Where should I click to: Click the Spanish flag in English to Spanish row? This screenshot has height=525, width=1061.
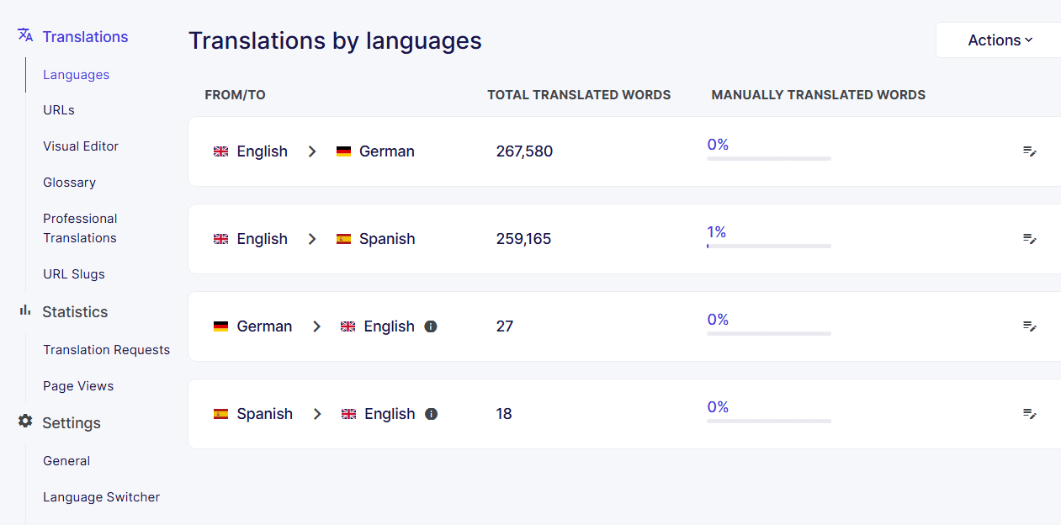pos(343,239)
